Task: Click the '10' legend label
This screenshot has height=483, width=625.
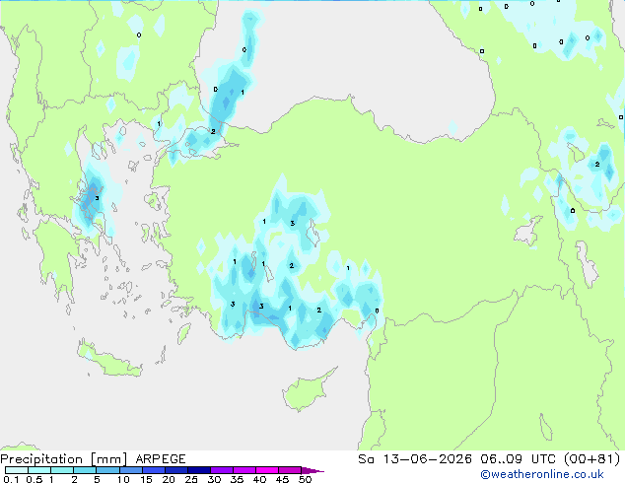Action: 123,479
